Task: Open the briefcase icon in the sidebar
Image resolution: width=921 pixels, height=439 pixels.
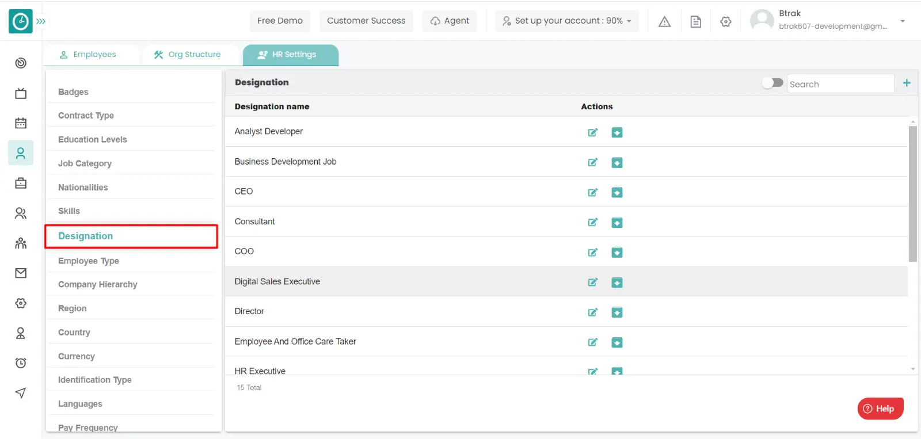Action: click(21, 183)
